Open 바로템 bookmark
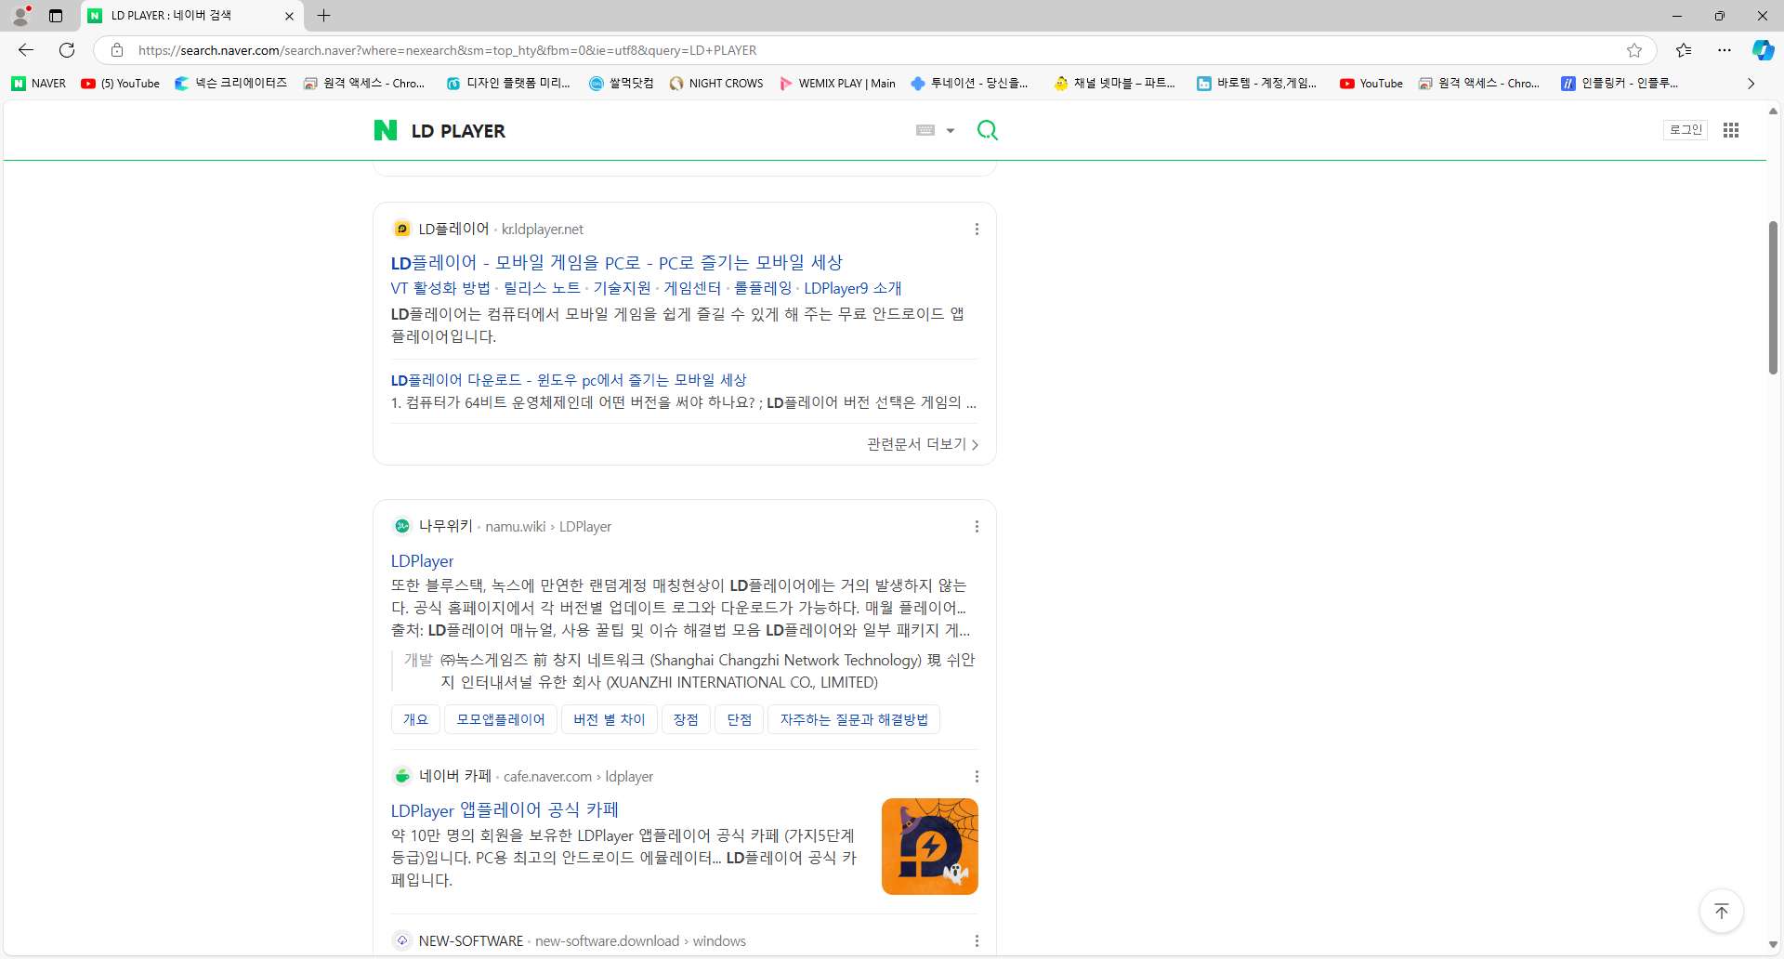This screenshot has width=1784, height=959. 1256,84
